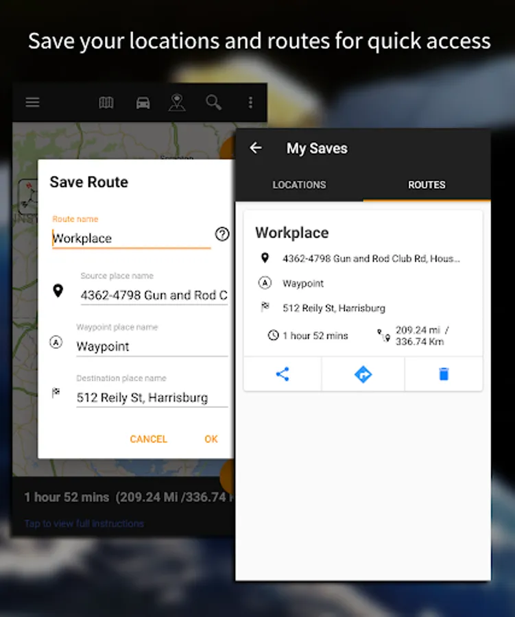Tap the '4362-4798 Gun and Rod Club Rd' address in card

click(371, 258)
